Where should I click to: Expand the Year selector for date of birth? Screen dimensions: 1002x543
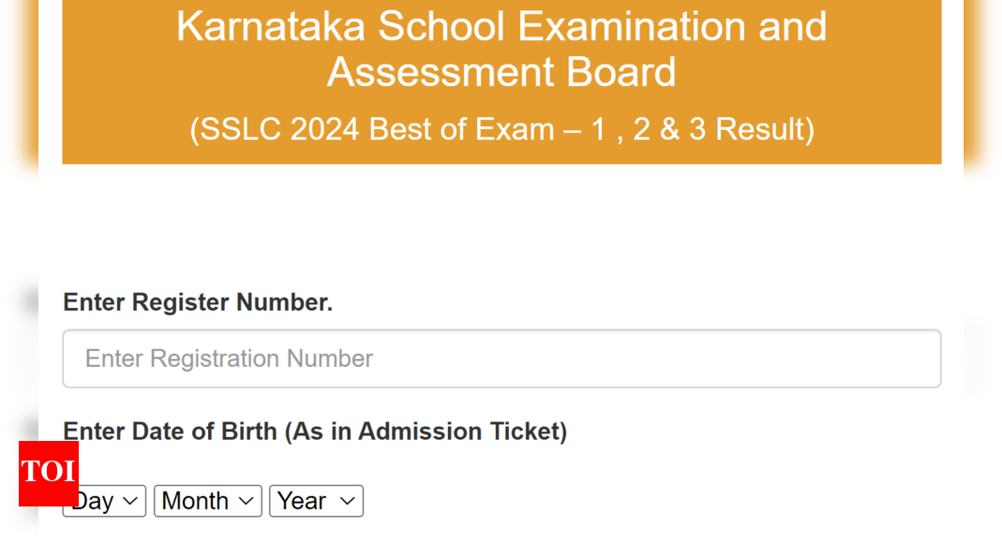pos(315,500)
